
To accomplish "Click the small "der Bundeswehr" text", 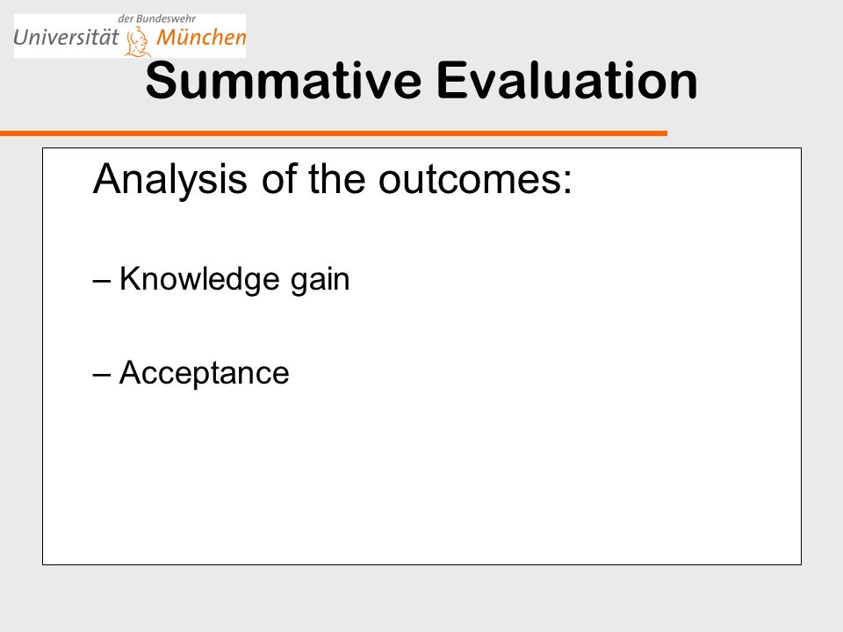I will point(157,18).
